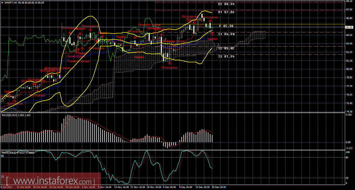The image size is (355, 190).
Task: Click the Вечерняя звезда label near 28 Nov
Action: (149, 25)
